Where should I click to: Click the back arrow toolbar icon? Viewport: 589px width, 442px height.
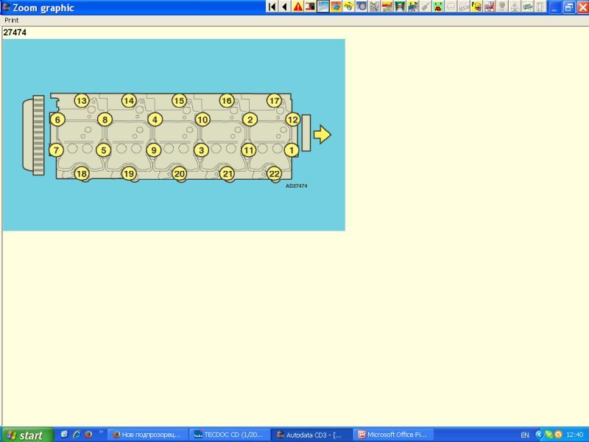tap(285, 7)
